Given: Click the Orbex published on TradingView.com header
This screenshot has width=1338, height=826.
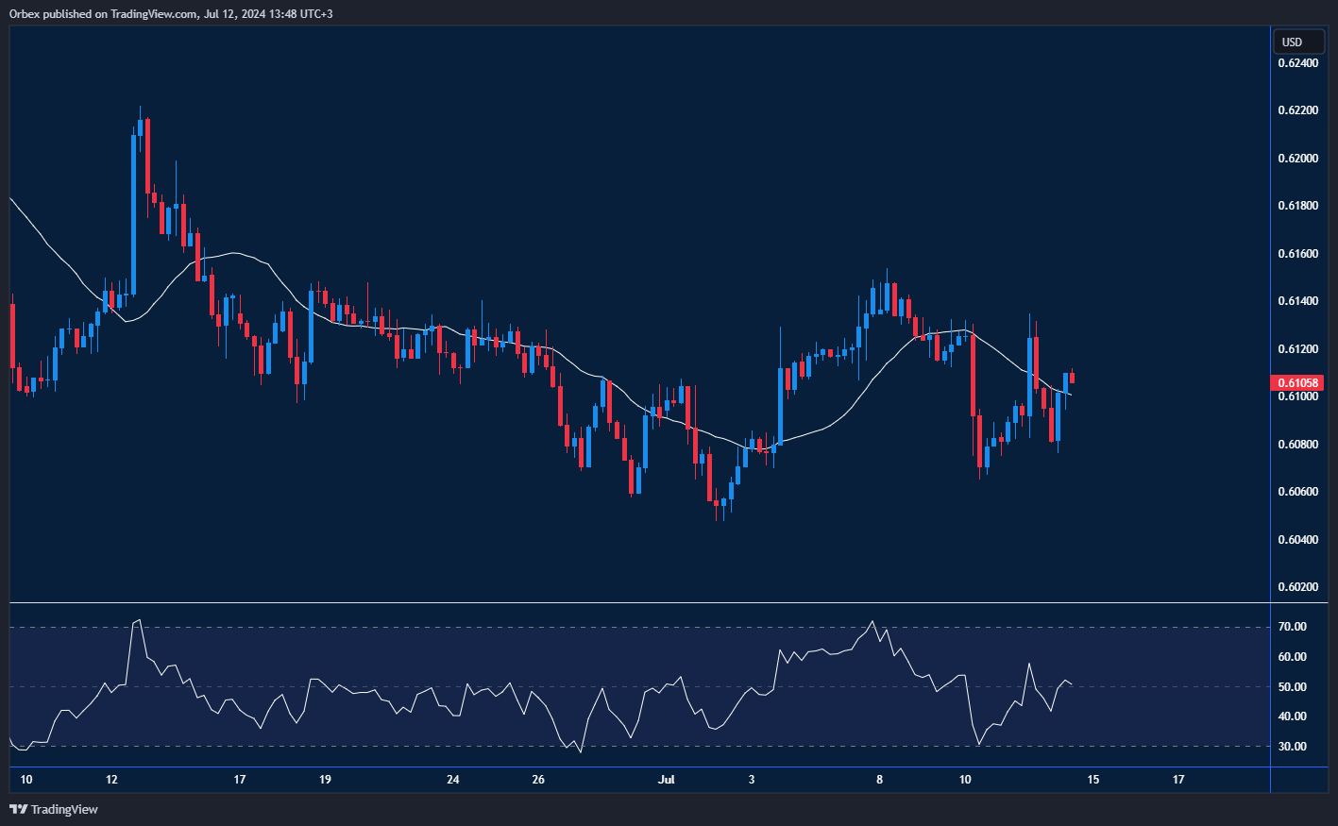Looking at the screenshot, I should tap(171, 13).
